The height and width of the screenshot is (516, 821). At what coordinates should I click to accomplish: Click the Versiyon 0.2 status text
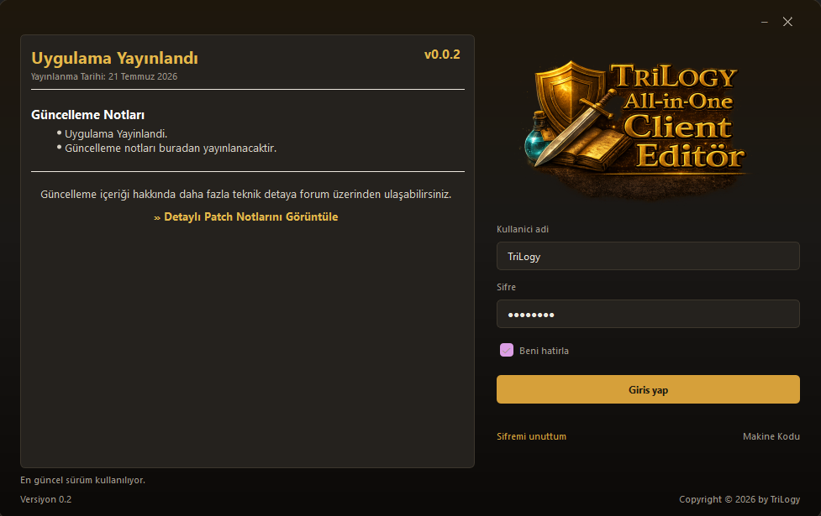click(x=45, y=499)
